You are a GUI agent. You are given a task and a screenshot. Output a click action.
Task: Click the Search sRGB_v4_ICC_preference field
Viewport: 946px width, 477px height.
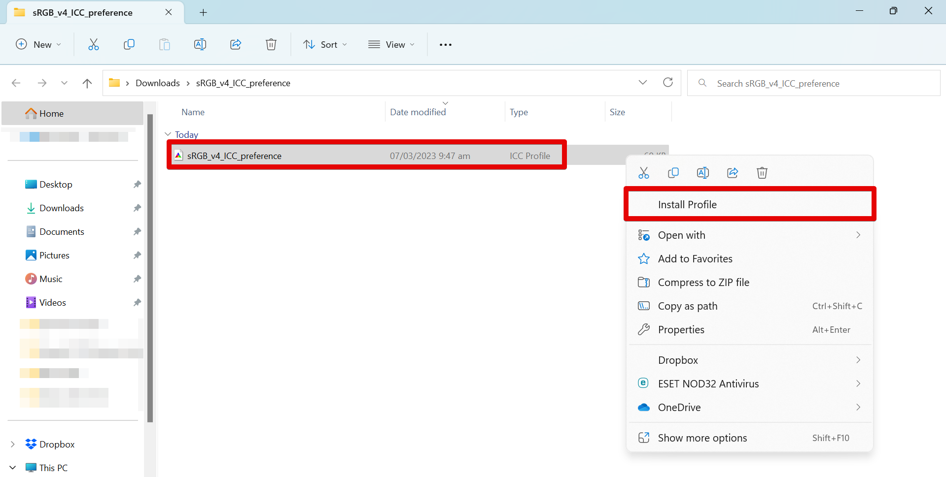813,83
